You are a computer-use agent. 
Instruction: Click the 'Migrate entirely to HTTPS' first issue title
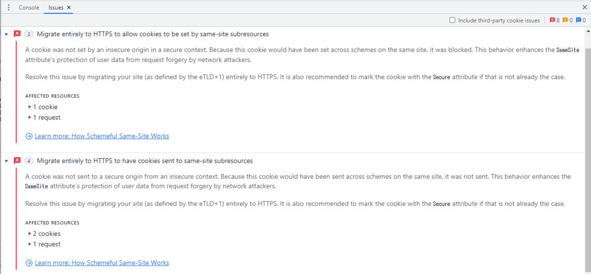pyautogui.click(x=153, y=34)
